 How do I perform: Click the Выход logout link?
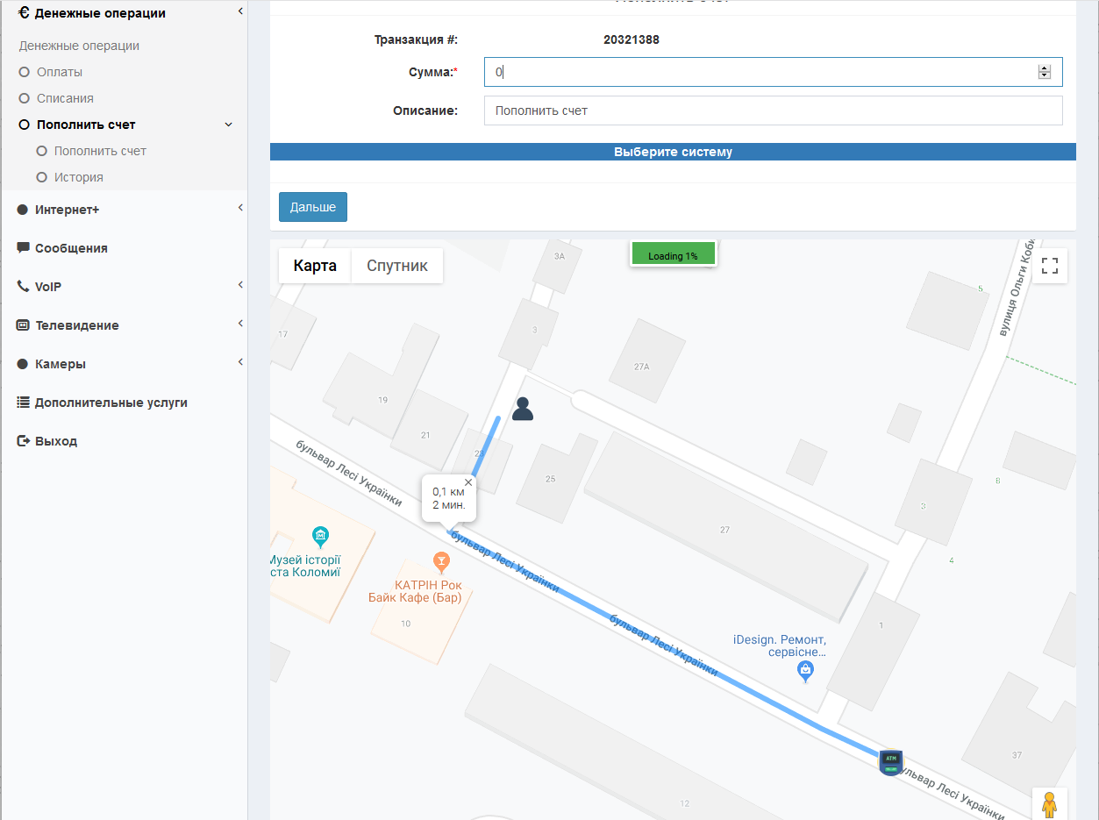56,441
